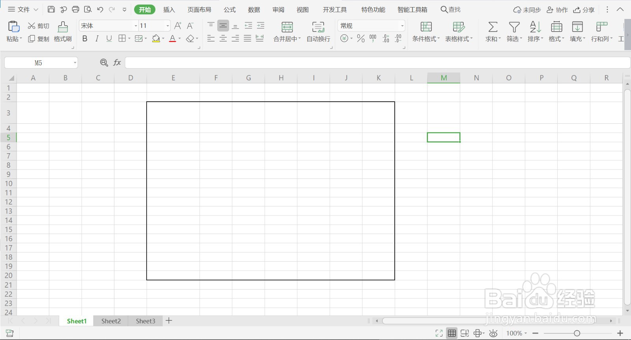This screenshot has height=340, width=631.
Task: Decrease indent icon
Action: 248,26
